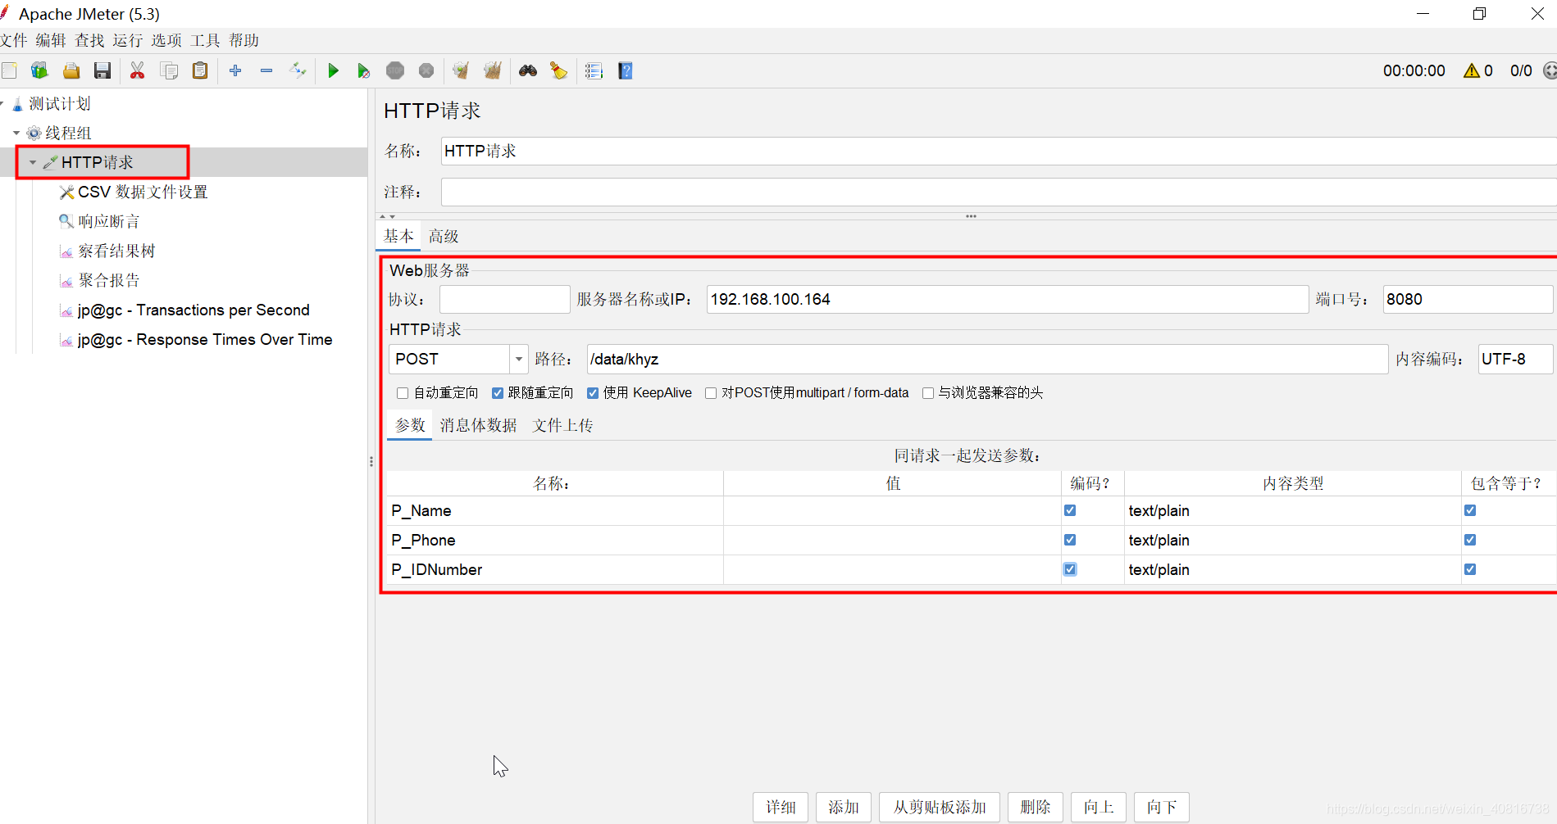Click the 详细 button
Screen dimensions: 1557x824
[781, 808]
